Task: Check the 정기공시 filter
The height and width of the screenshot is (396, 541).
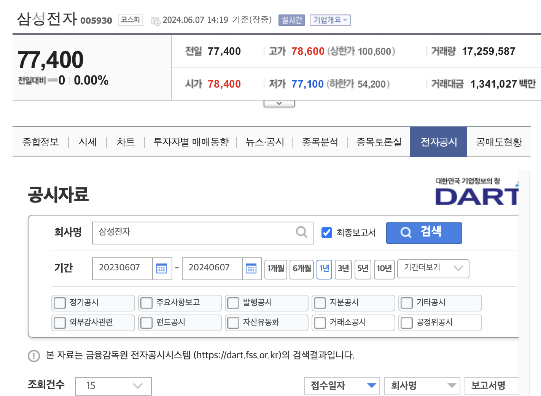Action: coord(60,303)
